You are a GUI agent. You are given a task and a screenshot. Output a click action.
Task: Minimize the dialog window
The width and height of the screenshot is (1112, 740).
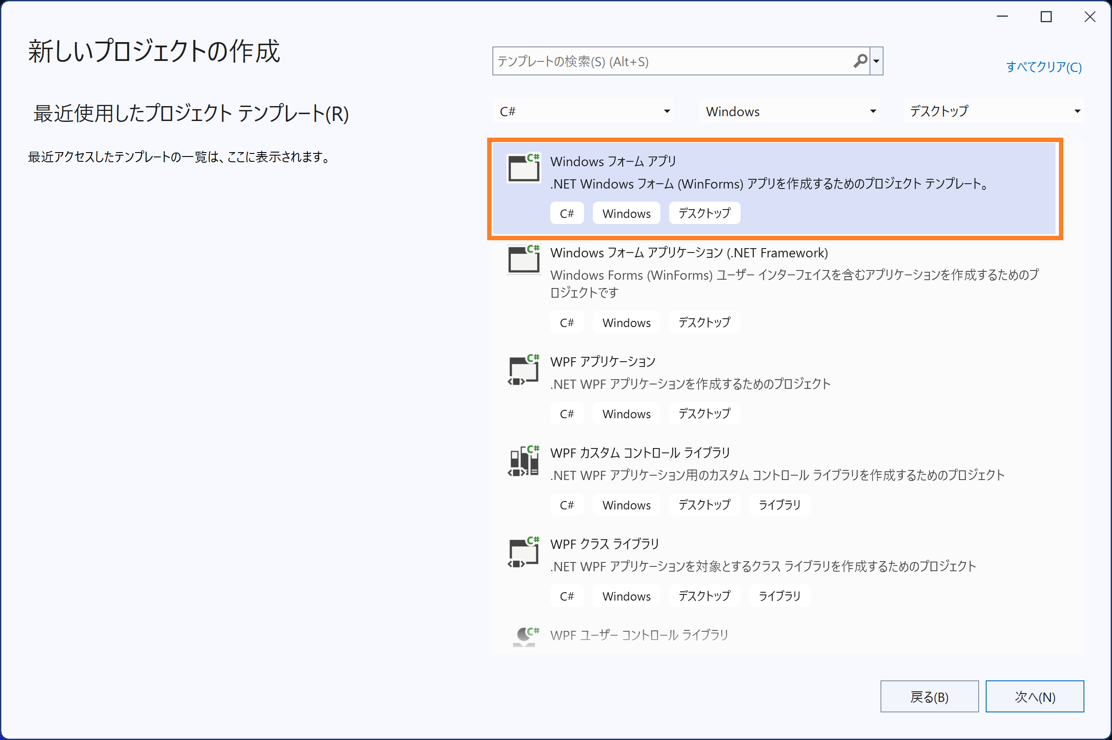[x=1002, y=17]
